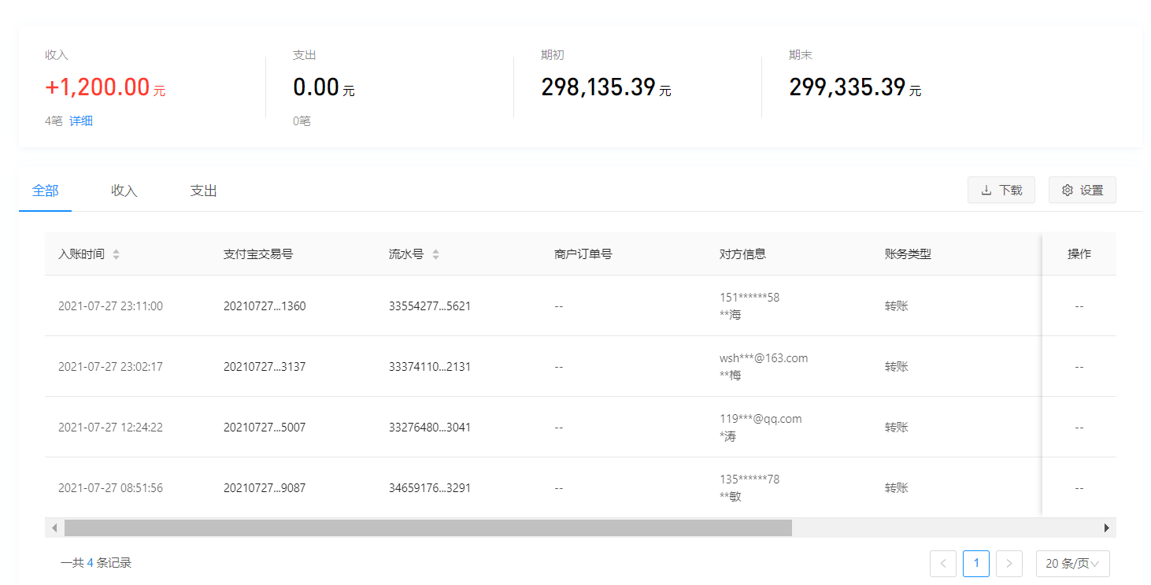Click serial number 33374110...2131

coord(429,367)
